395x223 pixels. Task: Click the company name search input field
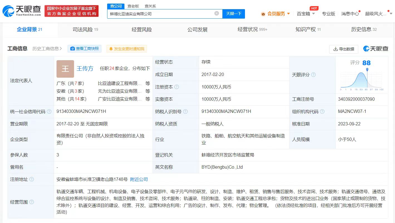(160, 14)
